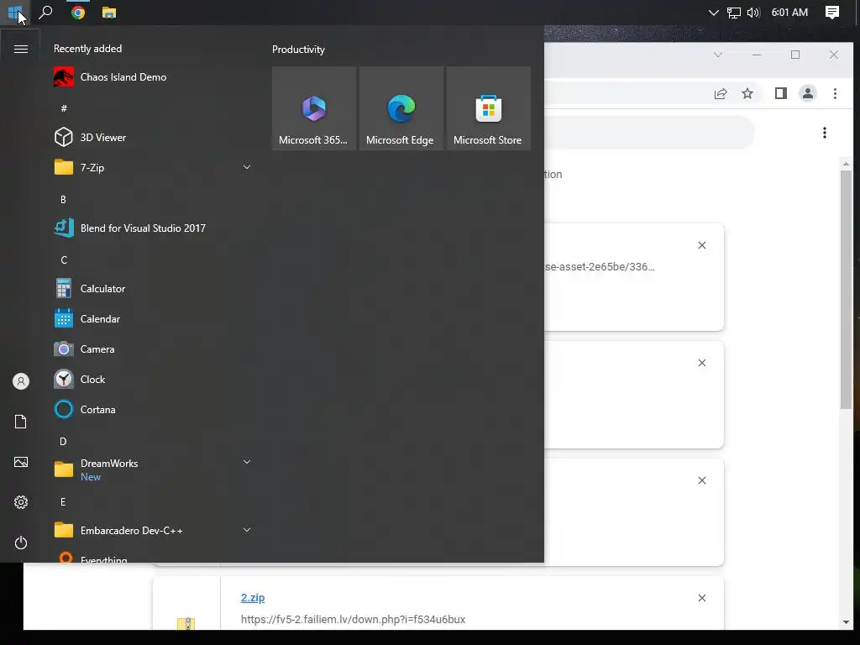This screenshot has height=645, width=860.
Task: Open Pictures from the Start sidebar
Action: 21,462
